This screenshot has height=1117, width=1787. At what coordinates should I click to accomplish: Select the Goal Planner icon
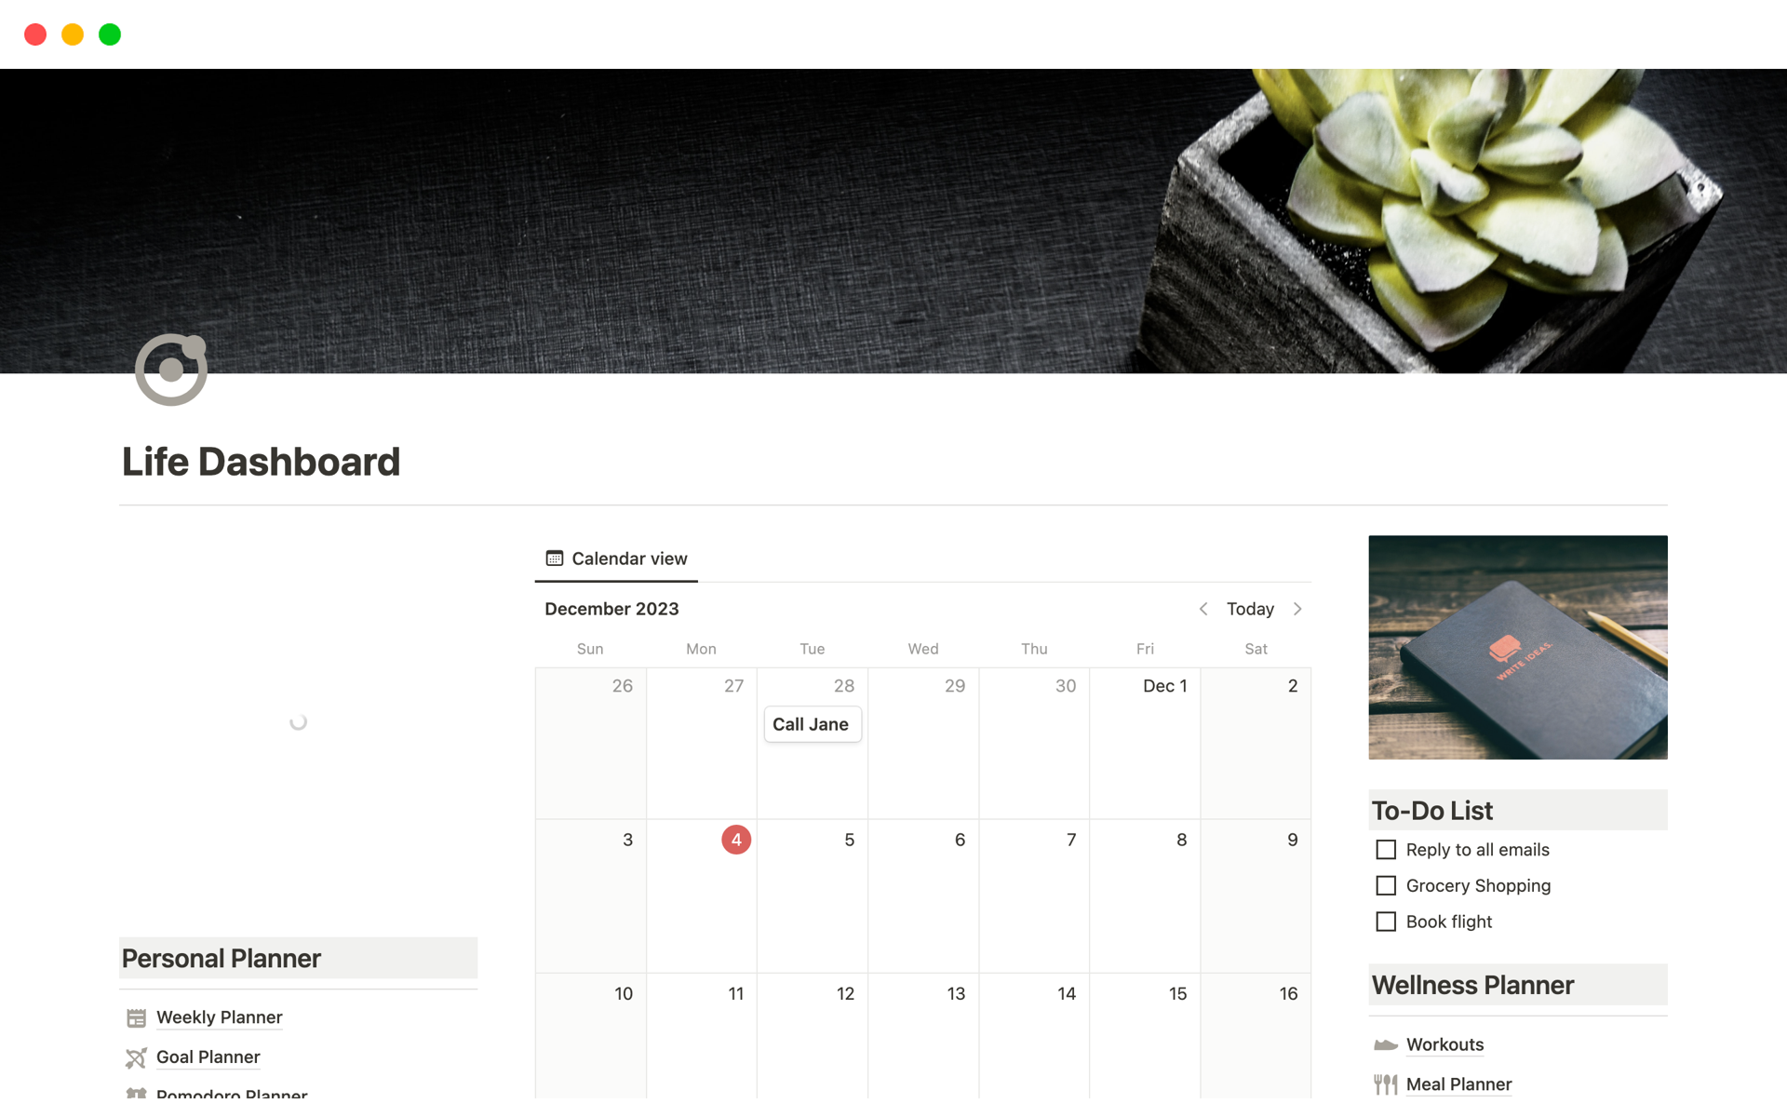137,1056
